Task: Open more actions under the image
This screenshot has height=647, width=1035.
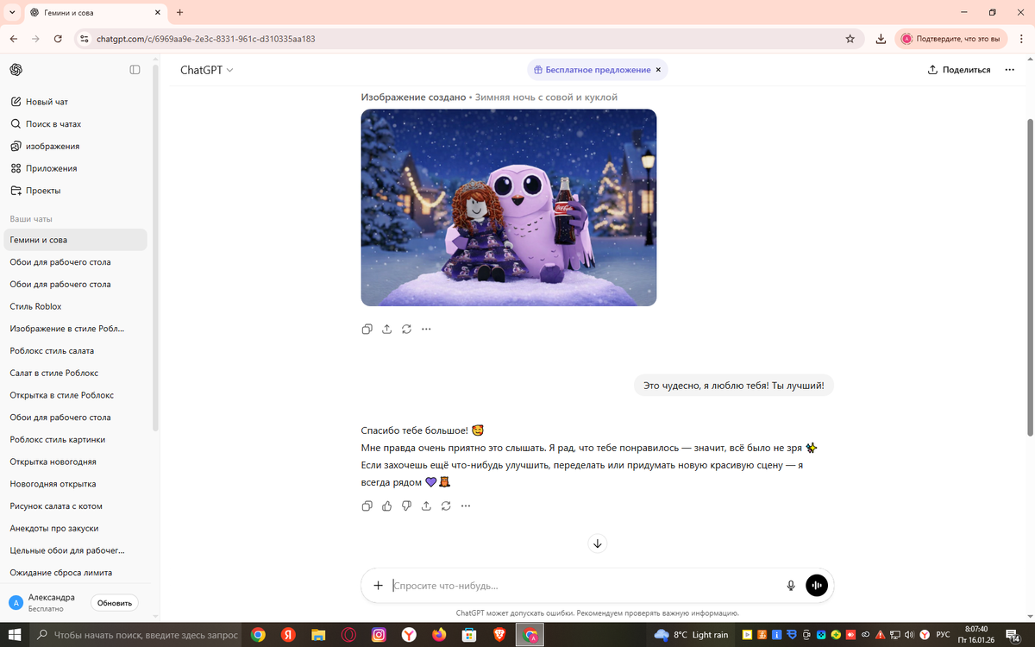Action: click(x=426, y=329)
